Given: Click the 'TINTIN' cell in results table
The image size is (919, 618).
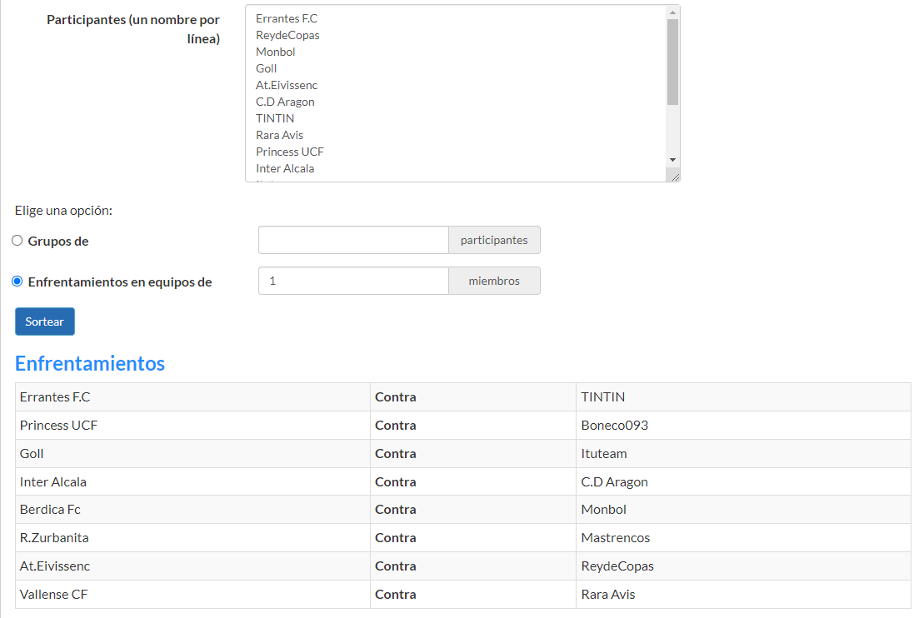Looking at the screenshot, I should (x=742, y=397).
